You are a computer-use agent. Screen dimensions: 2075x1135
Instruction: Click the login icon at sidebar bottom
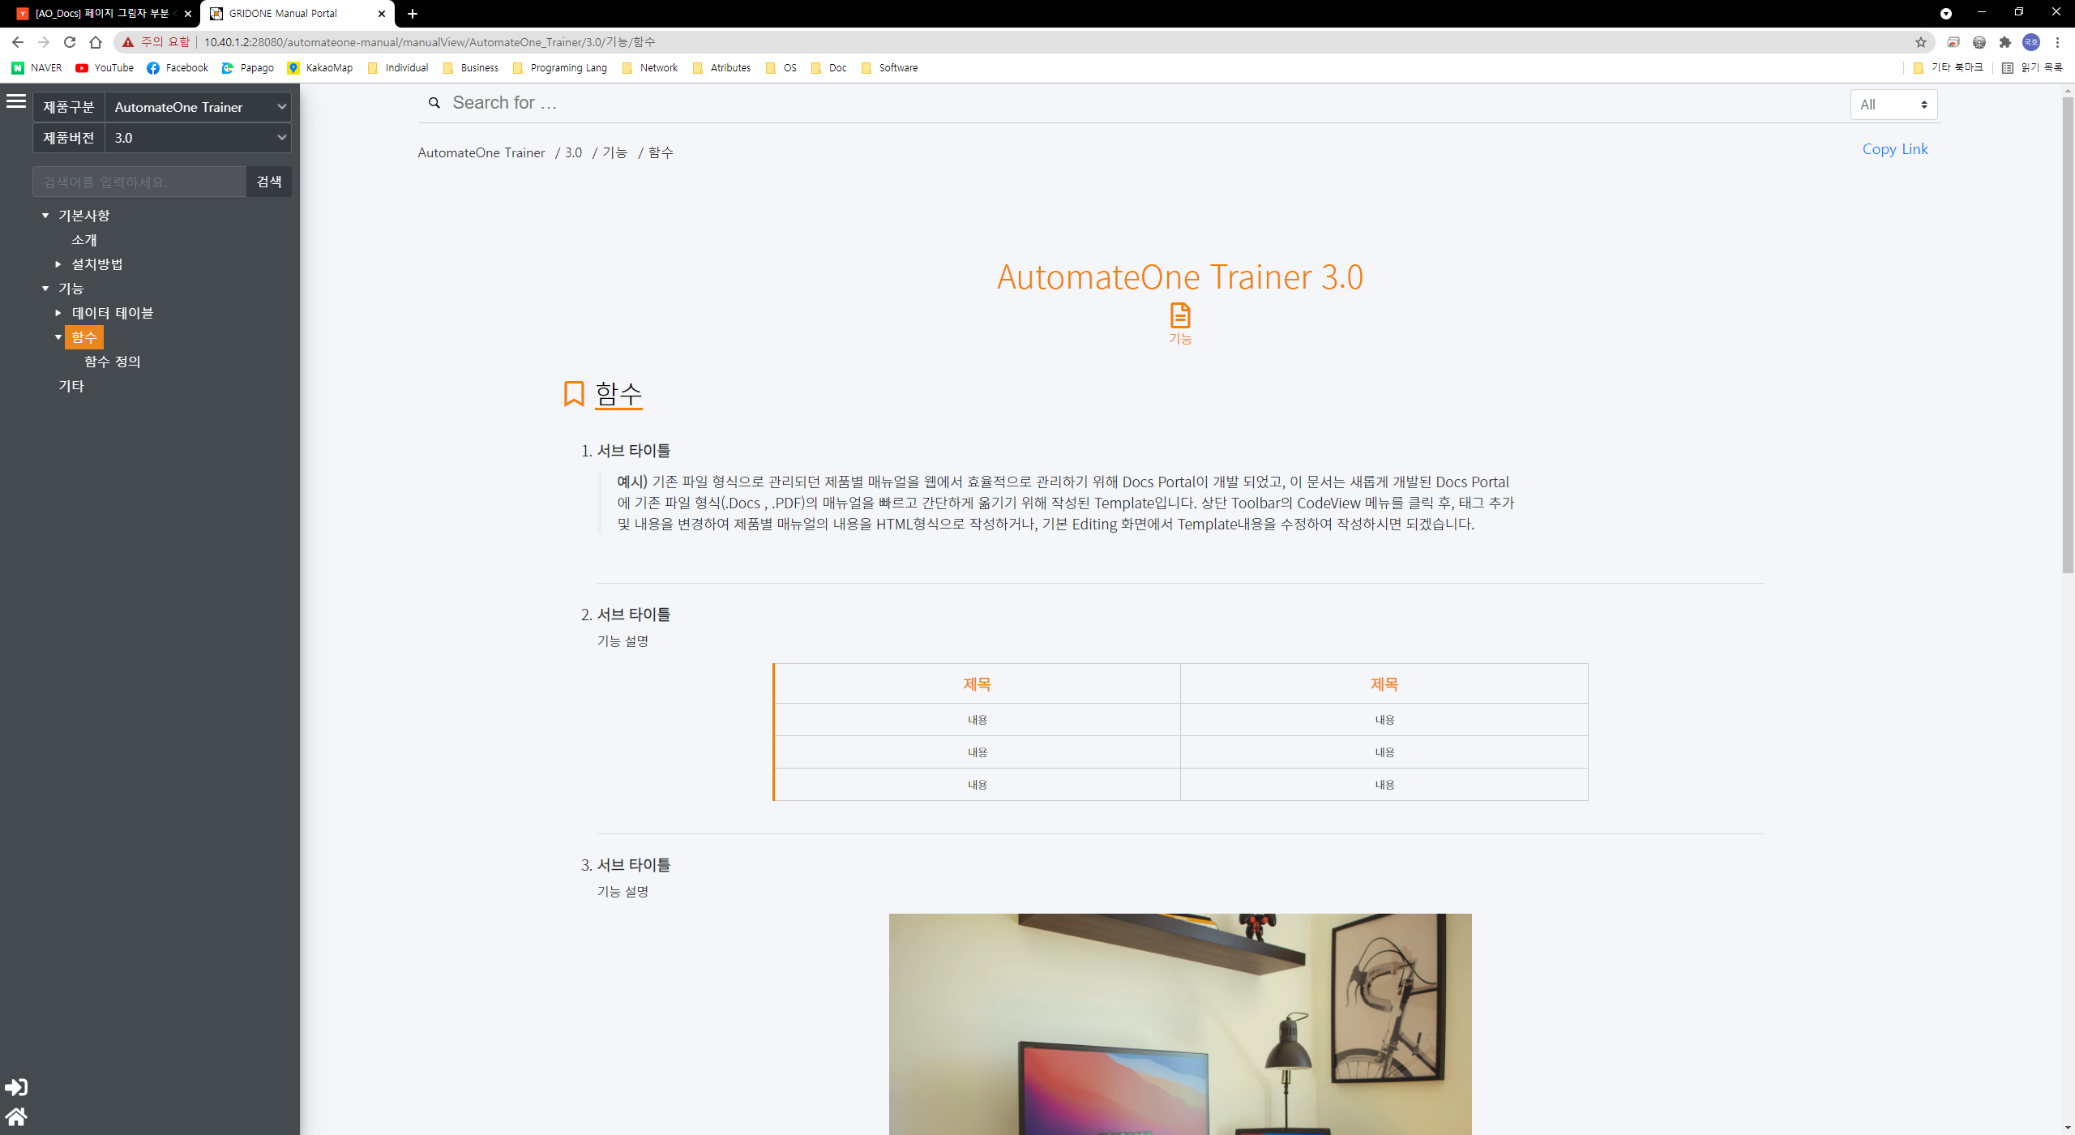pyautogui.click(x=16, y=1087)
